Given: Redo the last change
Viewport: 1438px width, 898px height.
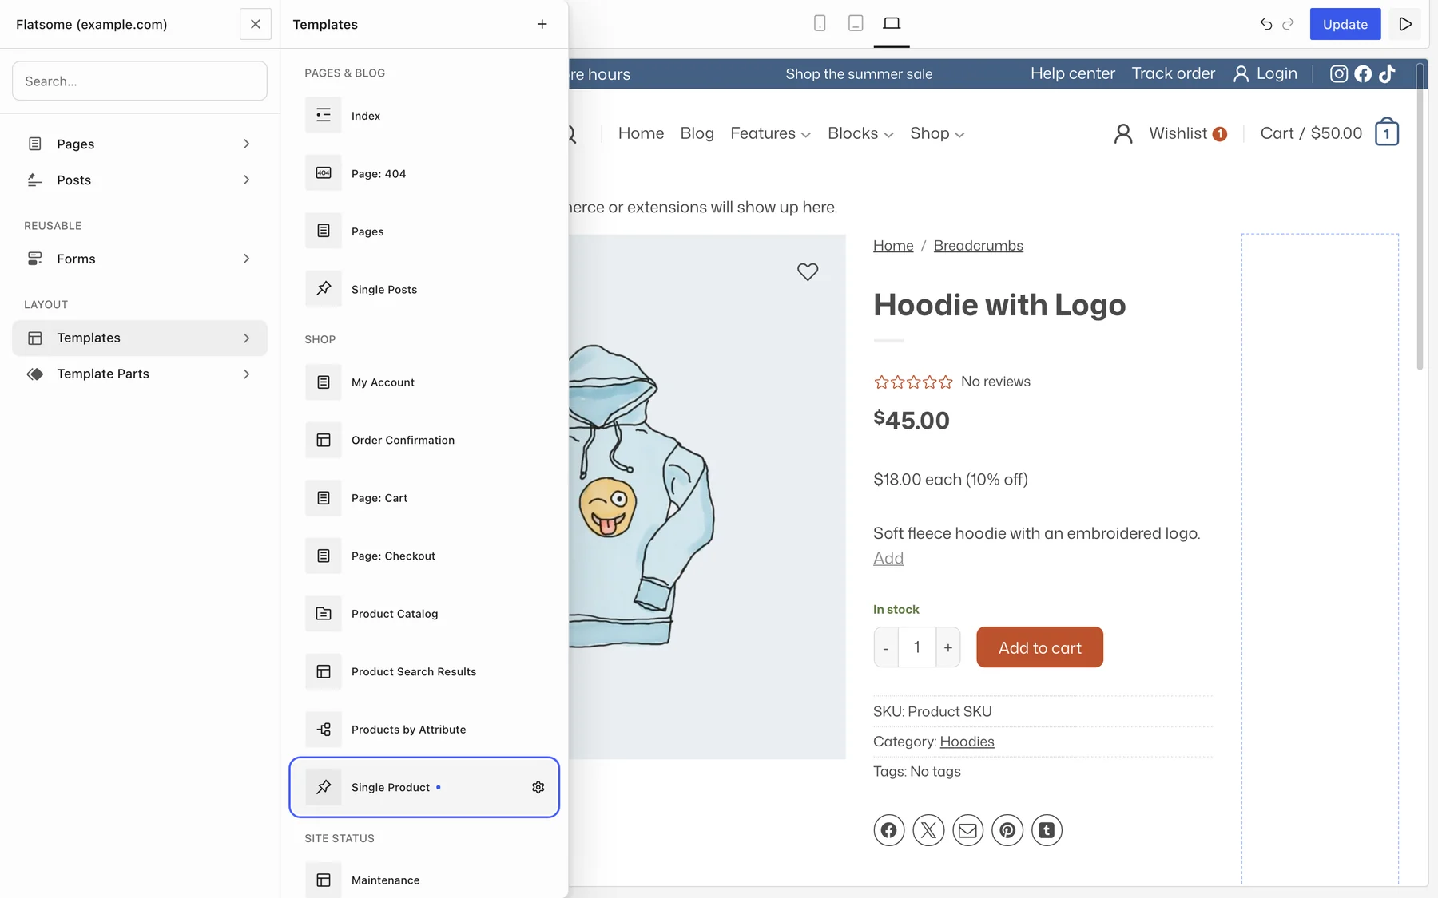Looking at the screenshot, I should tap(1288, 24).
